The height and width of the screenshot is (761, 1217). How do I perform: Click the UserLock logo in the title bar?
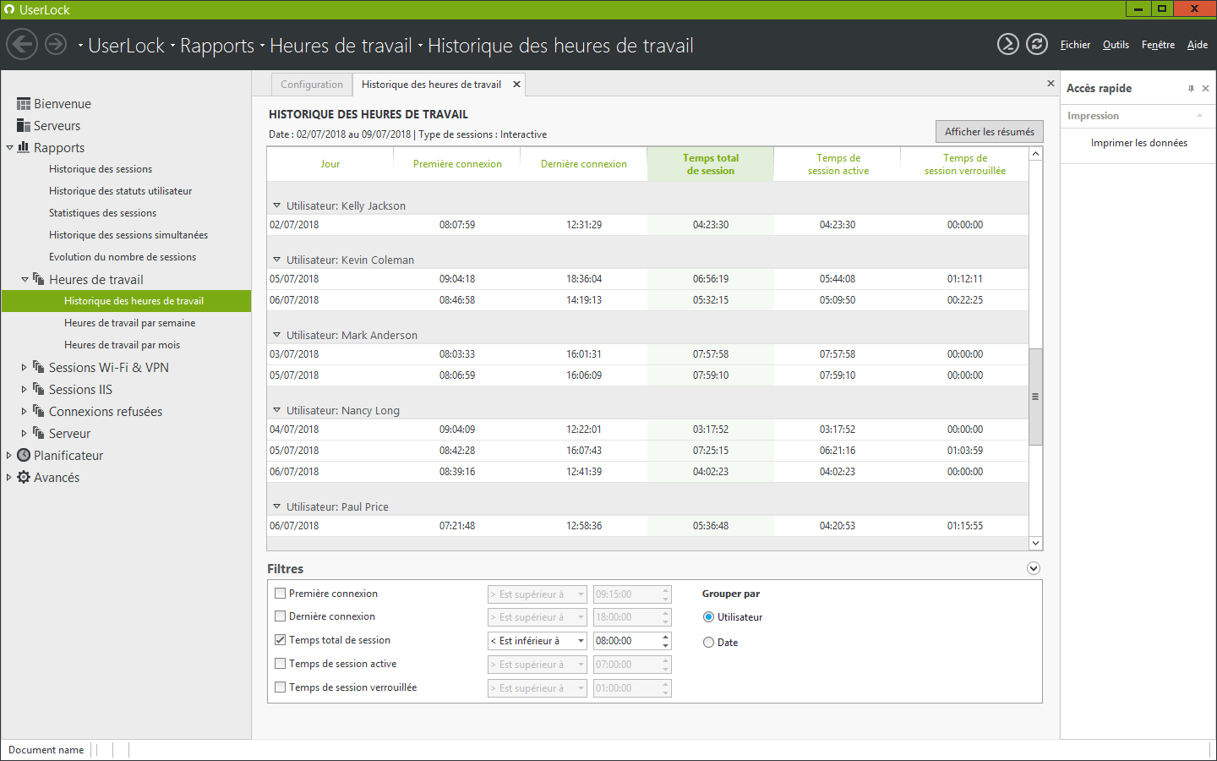(x=9, y=9)
